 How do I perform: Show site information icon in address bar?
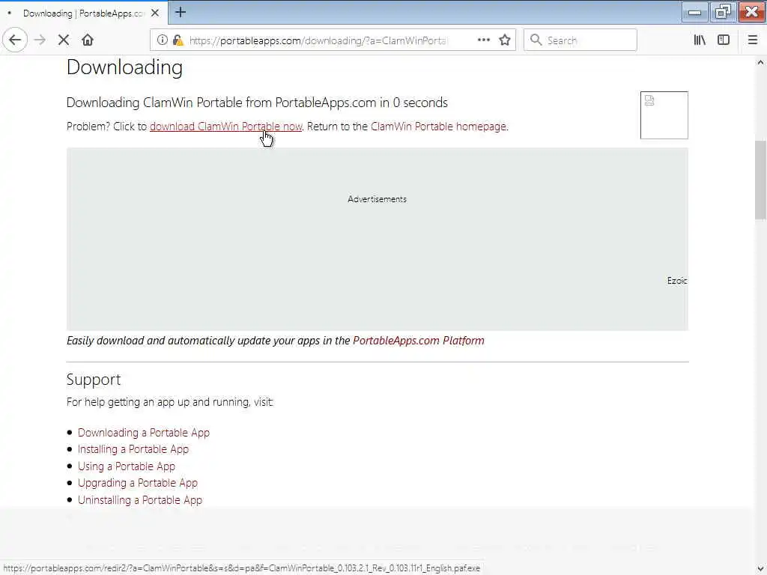pyautogui.click(x=162, y=40)
